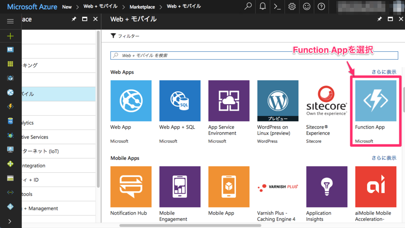
Task: Open notifications bell icon
Action: coord(263,6)
